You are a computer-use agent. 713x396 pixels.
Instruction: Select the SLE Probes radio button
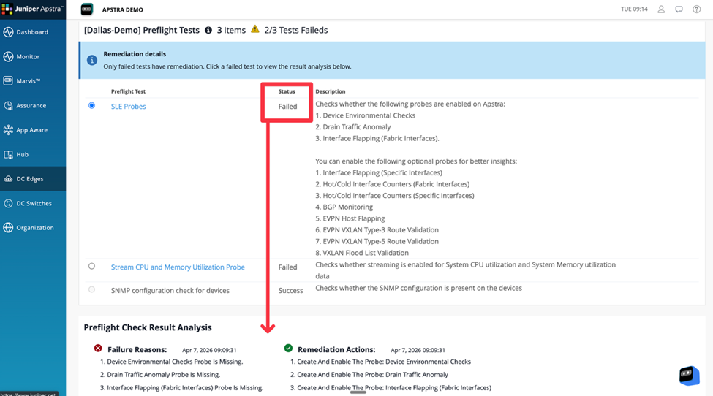(92, 105)
